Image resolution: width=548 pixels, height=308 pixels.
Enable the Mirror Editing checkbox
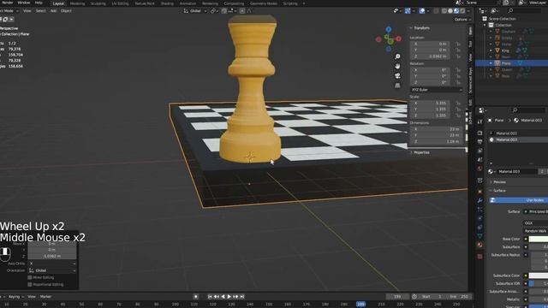(x=30, y=277)
